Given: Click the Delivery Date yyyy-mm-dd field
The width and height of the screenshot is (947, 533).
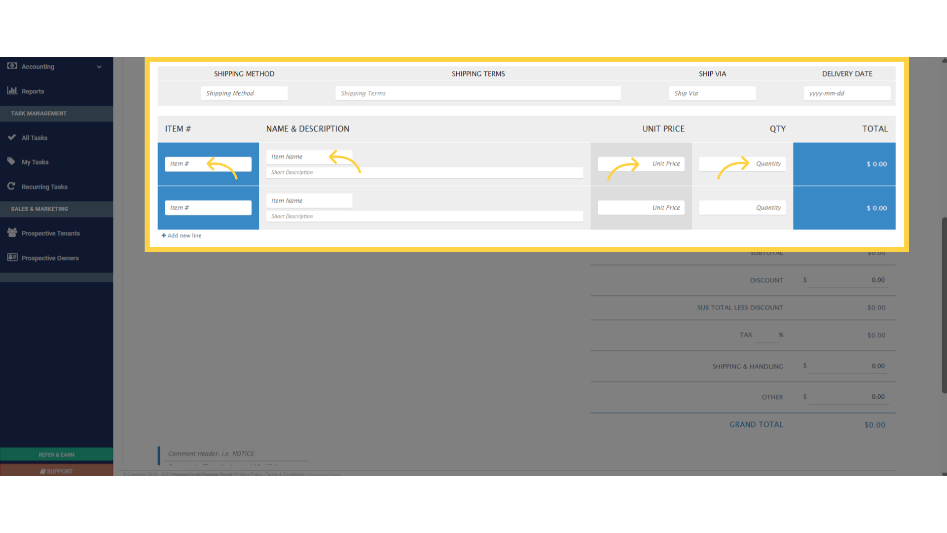Looking at the screenshot, I should (846, 93).
